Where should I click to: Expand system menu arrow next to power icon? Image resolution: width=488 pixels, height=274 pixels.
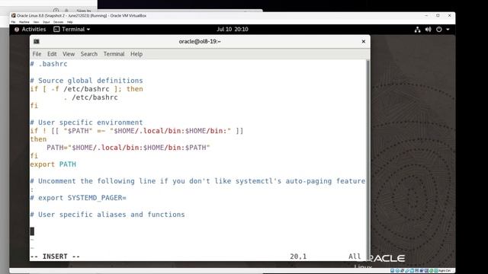pyautogui.click(x=448, y=29)
